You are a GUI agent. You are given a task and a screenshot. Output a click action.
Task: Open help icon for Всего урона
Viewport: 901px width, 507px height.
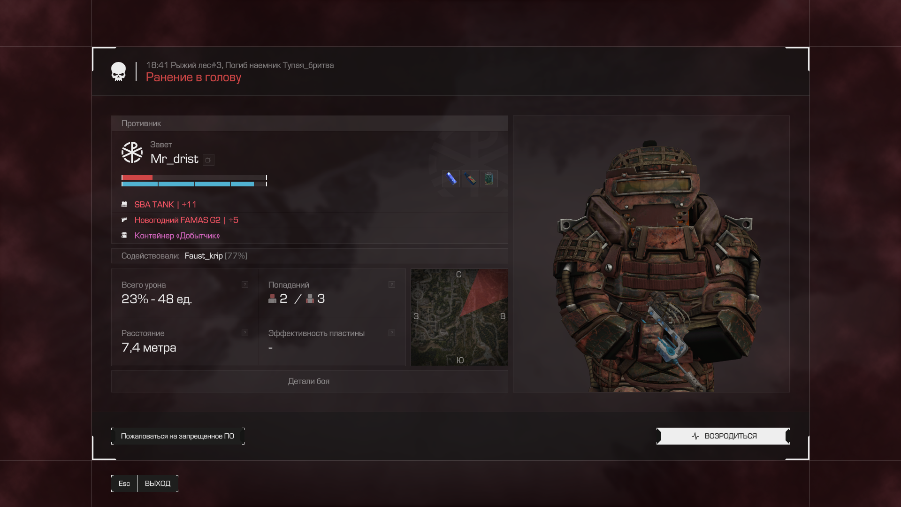245,284
